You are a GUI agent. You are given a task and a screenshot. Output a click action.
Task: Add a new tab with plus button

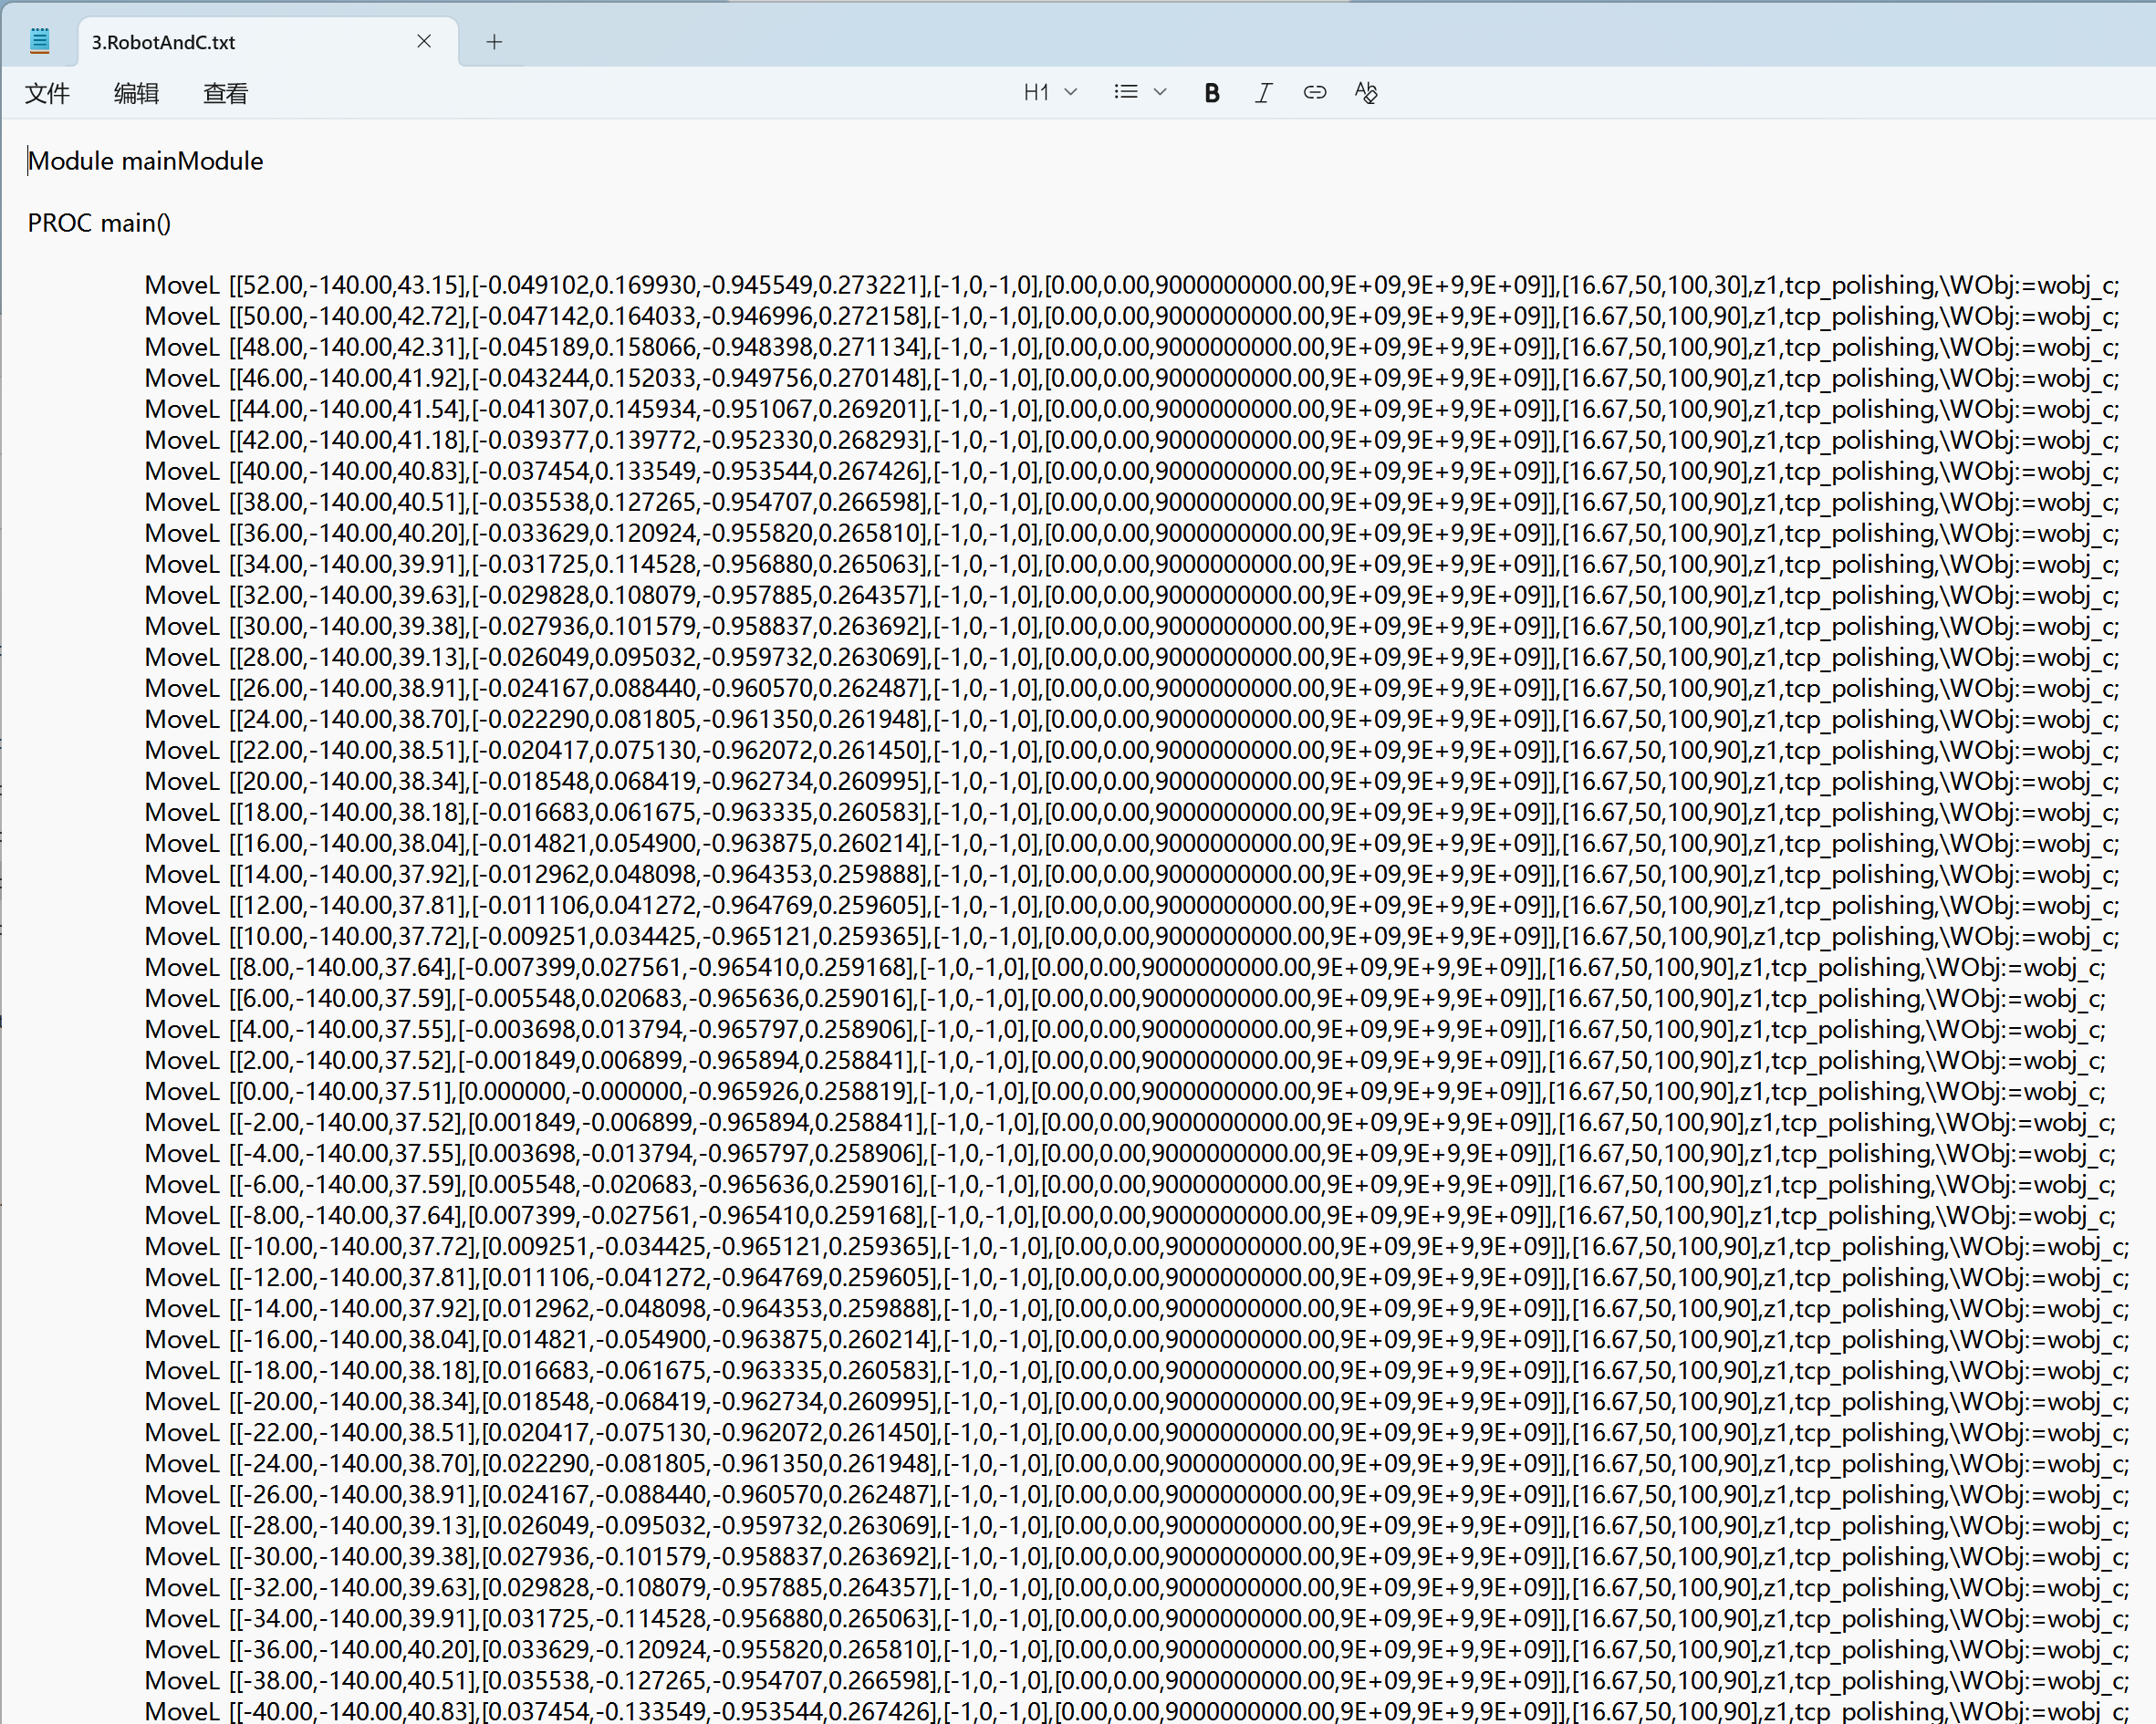494,41
